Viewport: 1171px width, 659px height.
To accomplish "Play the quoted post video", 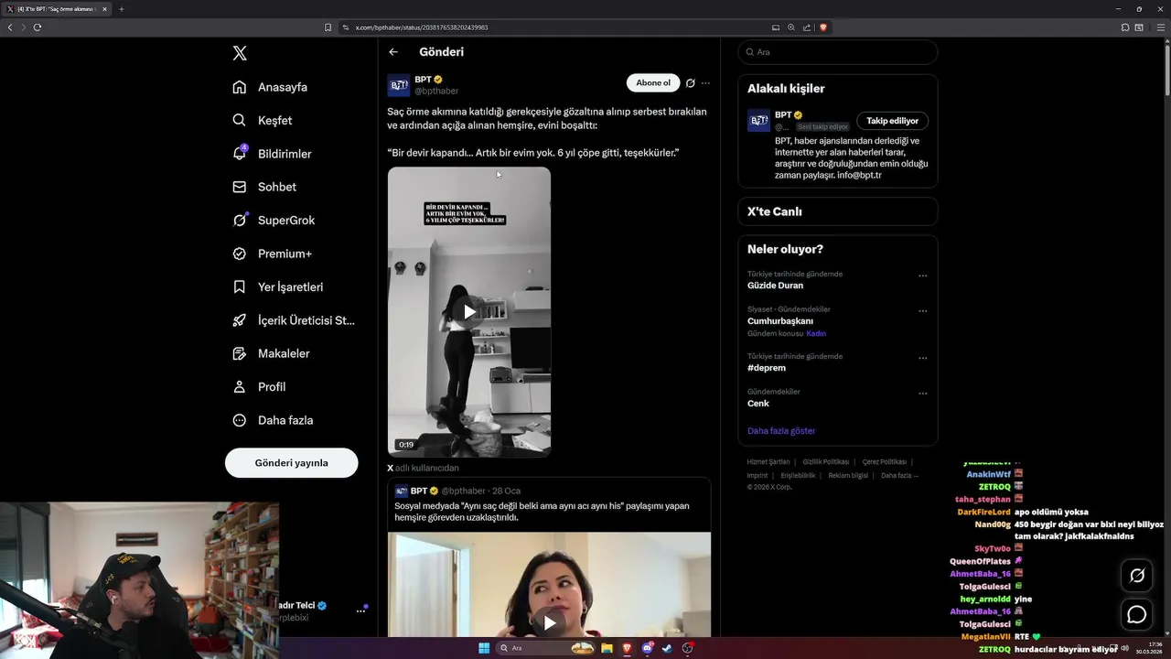I will pyautogui.click(x=549, y=623).
